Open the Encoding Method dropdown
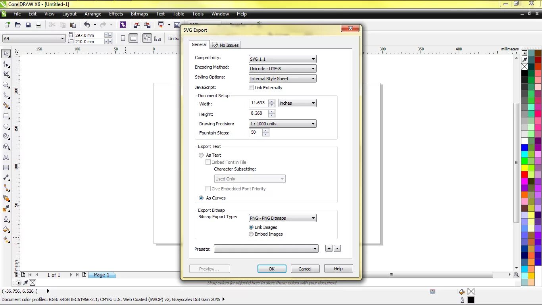542x305 pixels. [283, 69]
